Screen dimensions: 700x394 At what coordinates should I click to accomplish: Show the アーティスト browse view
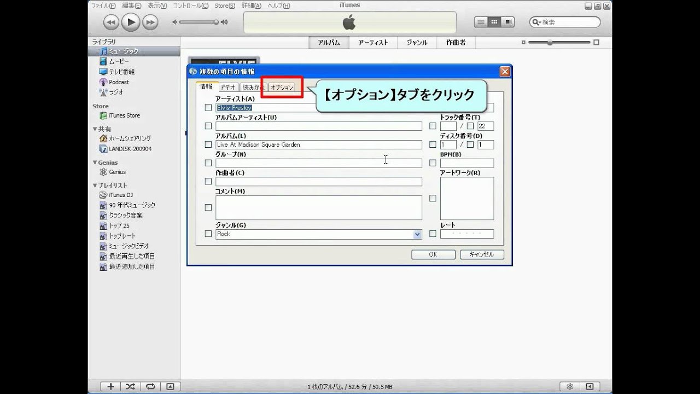(x=373, y=43)
